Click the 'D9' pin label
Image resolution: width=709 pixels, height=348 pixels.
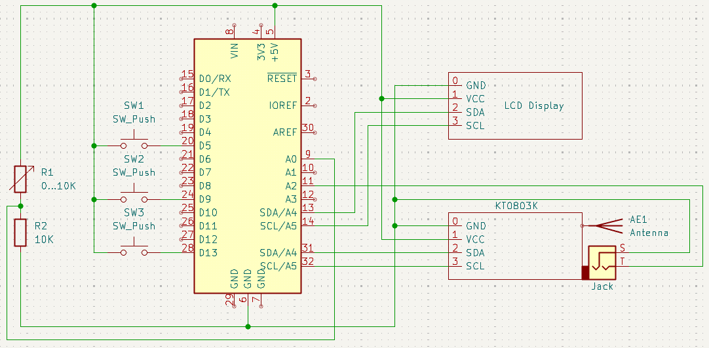[x=205, y=199]
